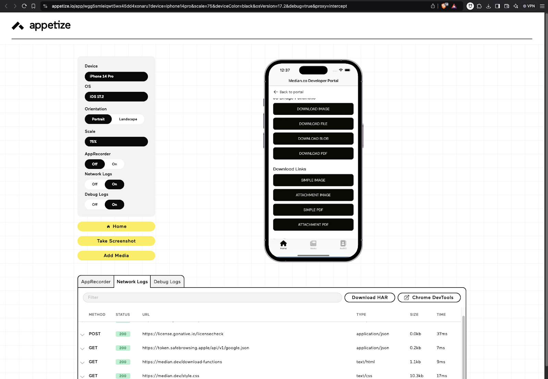Image resolution: width=548 pixels, height=379 pixels.
Task: Switch to the Debug Logs tab
Action: click(167, 281)
